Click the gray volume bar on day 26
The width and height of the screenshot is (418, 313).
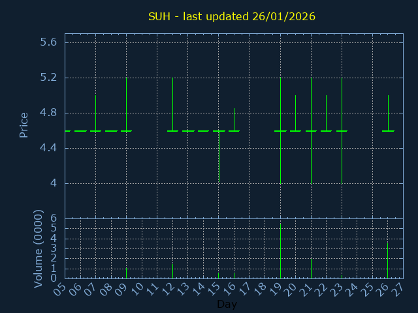(388, 260)
